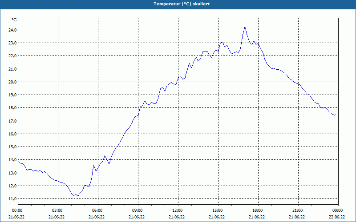
Task: Click the 22,0 y-axis value
Action: pos(12,56)
